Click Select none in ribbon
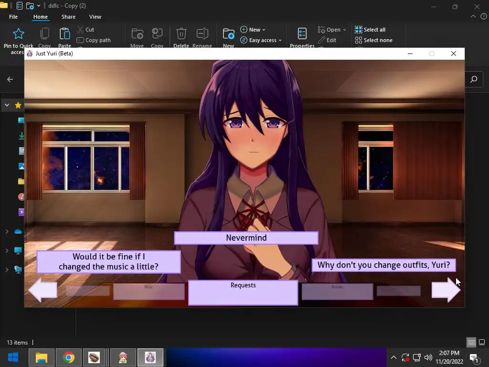This screenshot has height=367, width=489. [x=373, y=40]
